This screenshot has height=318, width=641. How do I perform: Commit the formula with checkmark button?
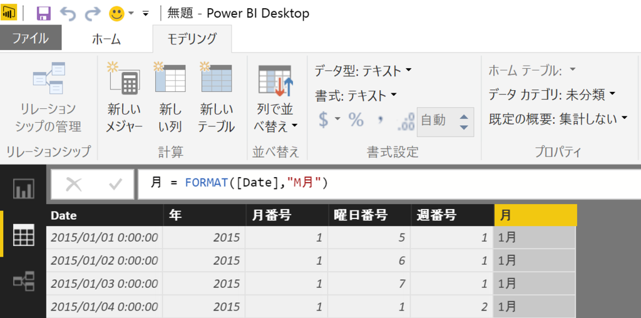click(115, 185)
